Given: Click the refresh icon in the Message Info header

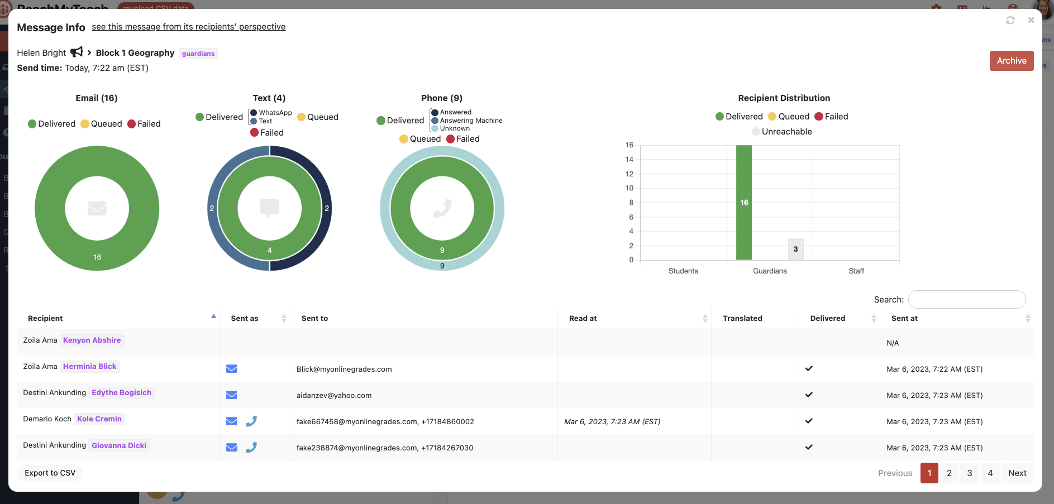Looking at the screenshot, I should (x=1010, y=21).
